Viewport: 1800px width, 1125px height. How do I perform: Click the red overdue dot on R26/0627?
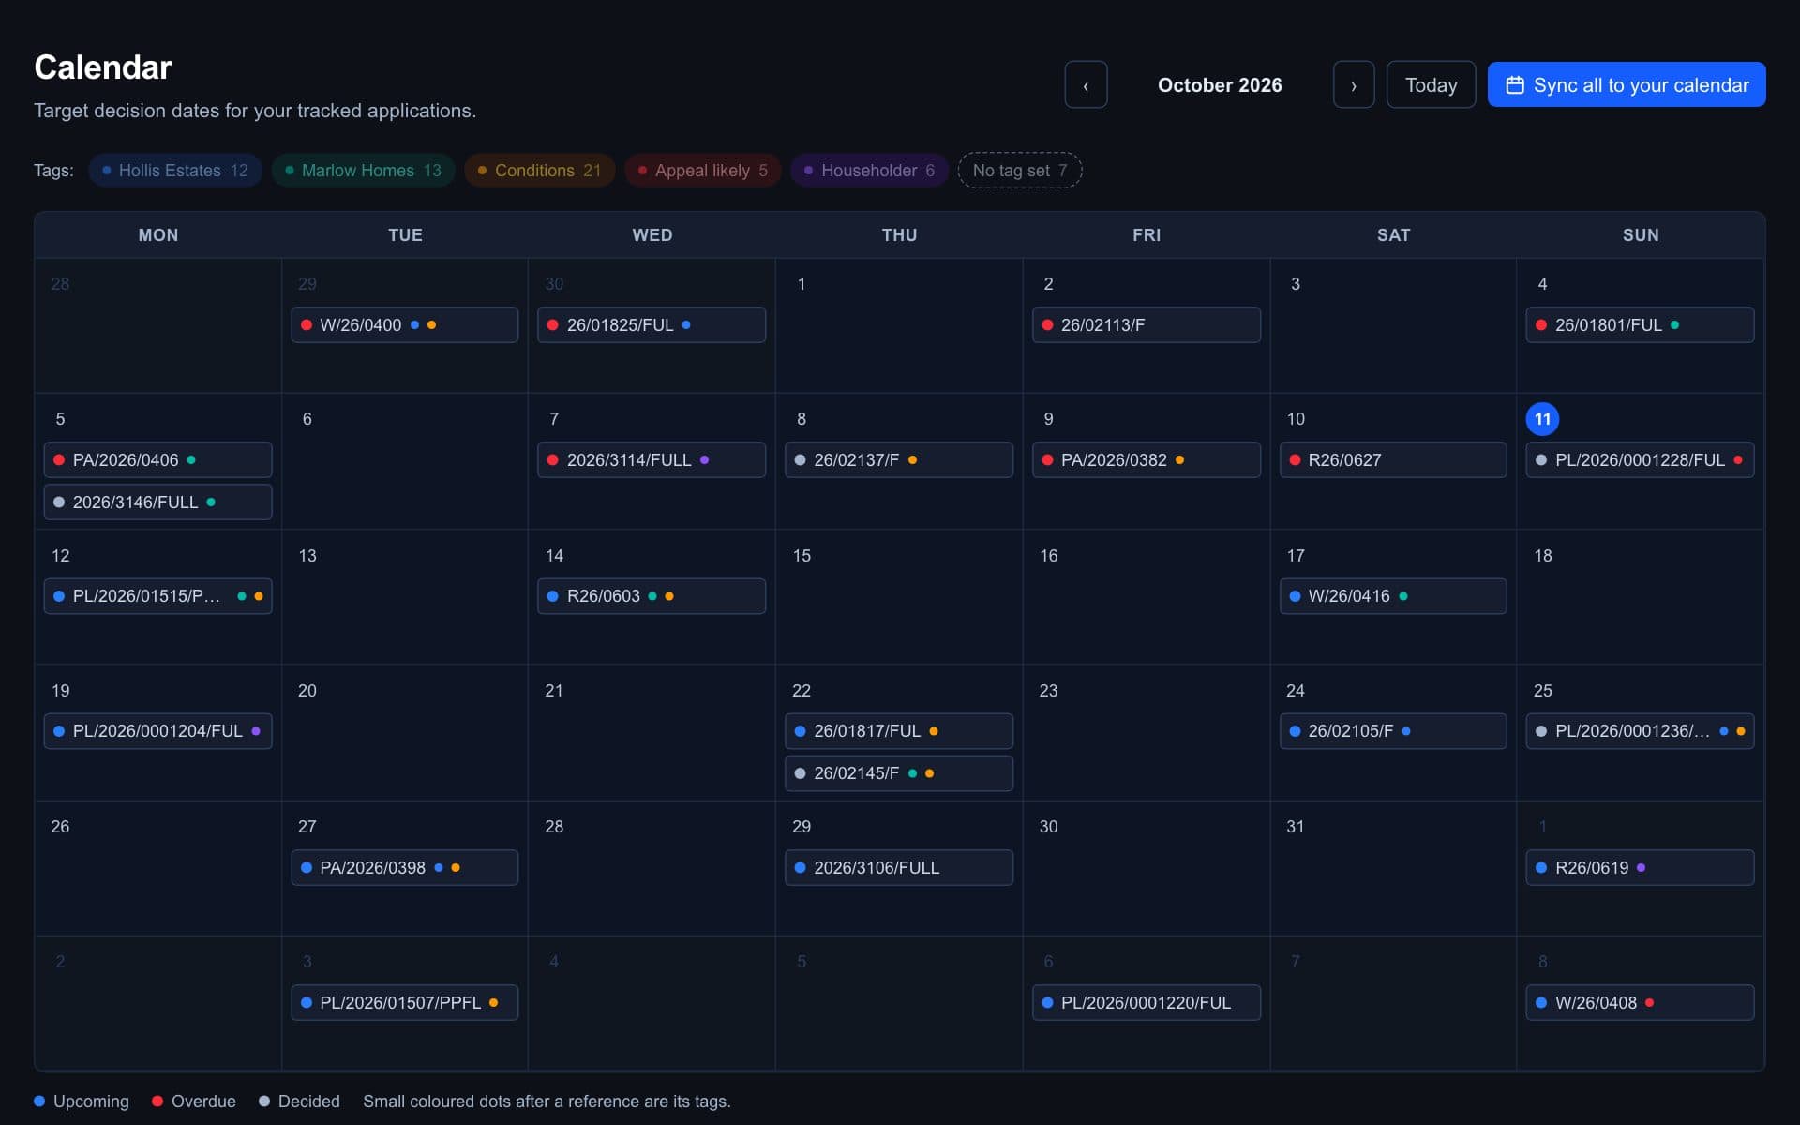(1295, 459)
